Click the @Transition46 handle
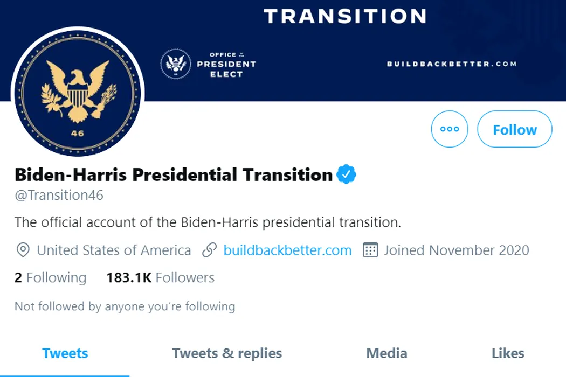 click(59, 195)
